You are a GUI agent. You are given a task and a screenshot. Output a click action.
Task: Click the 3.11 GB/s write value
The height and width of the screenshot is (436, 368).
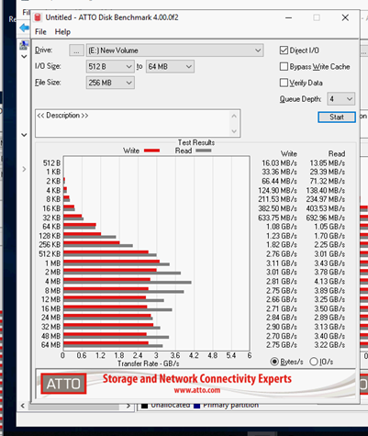tap(281, 263)
